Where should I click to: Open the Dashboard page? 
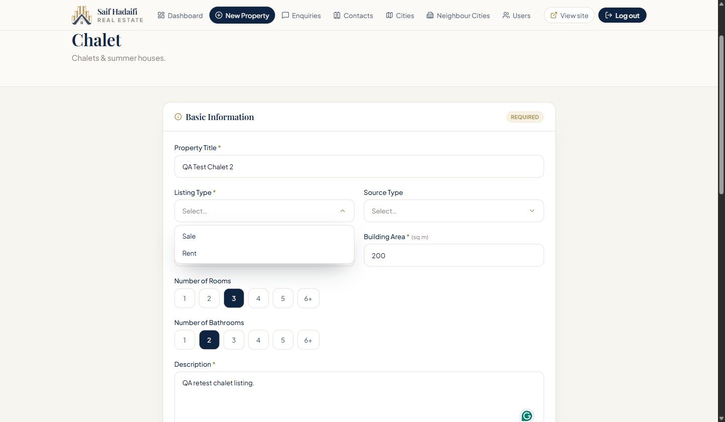180,15
